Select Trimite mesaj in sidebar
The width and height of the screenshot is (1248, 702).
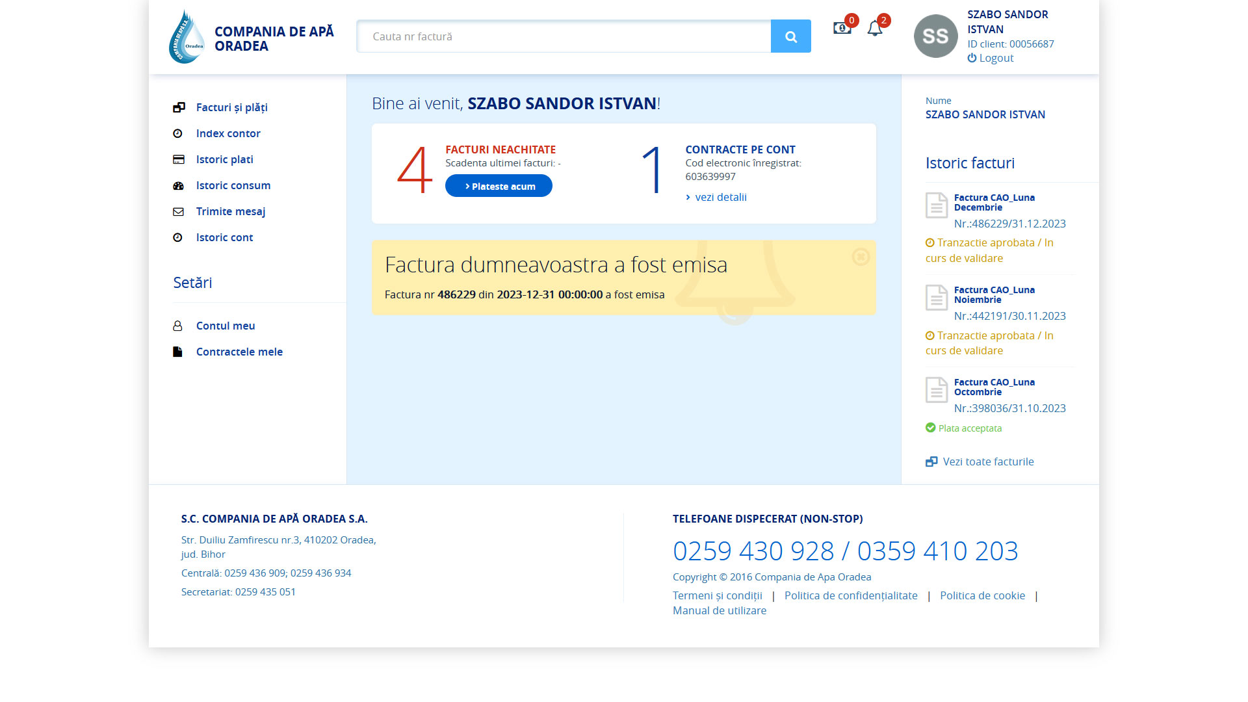pyautogui.click(x=230, y=211)
